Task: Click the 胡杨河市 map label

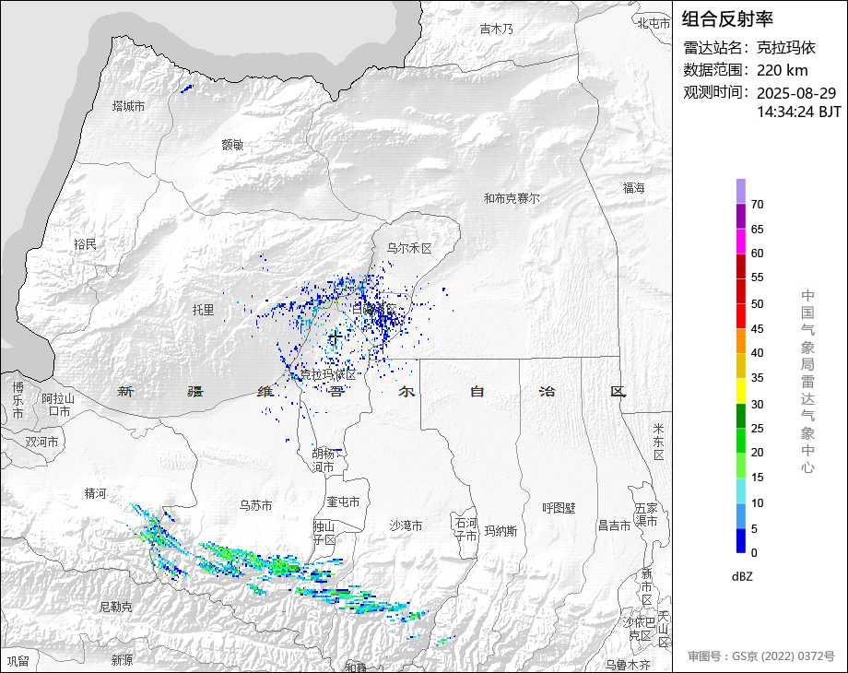Action: click(x=324, y=460)
